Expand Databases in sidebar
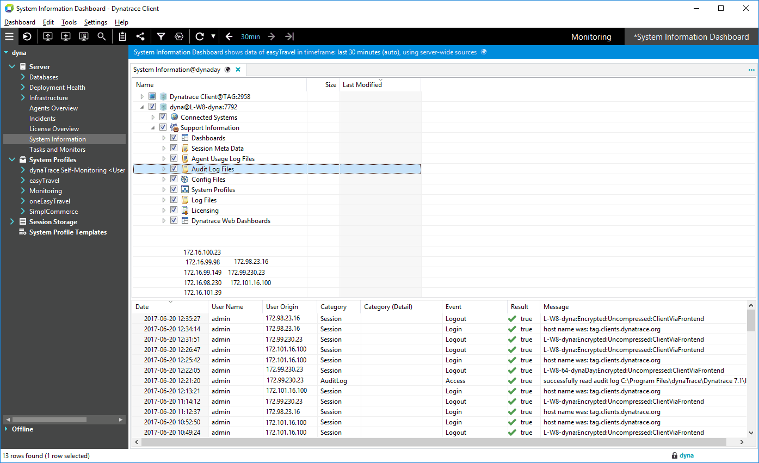This screenshot has height=463, width=759. point(23,77)
